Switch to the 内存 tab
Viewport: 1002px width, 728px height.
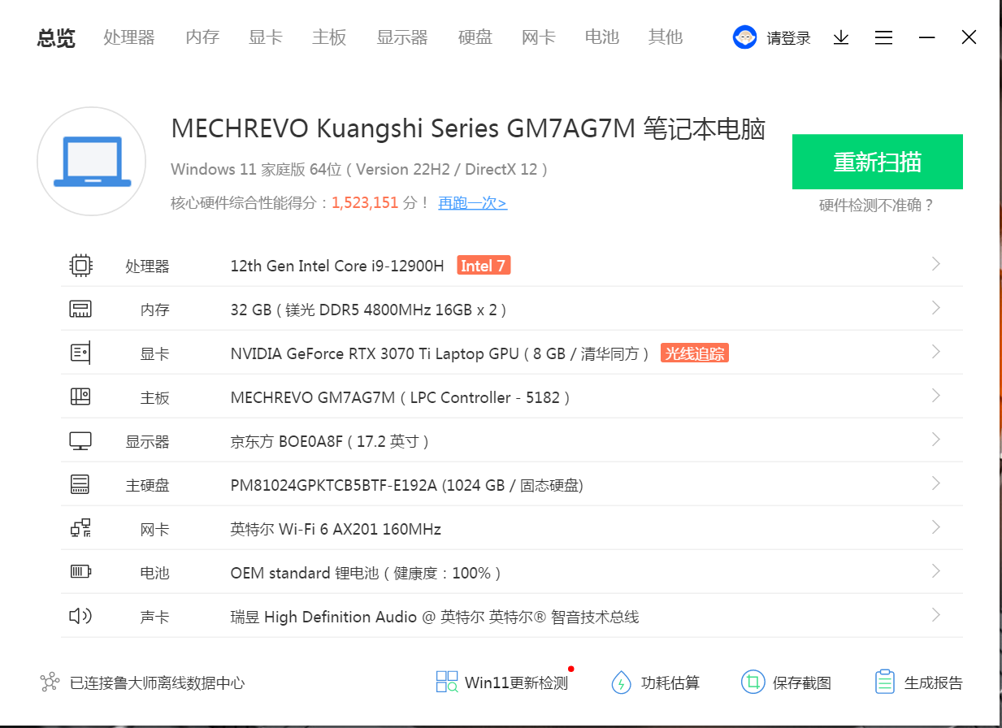click(x=202, y=37)
